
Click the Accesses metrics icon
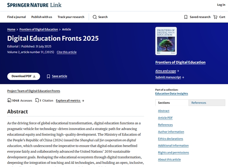tap(9, 101)
